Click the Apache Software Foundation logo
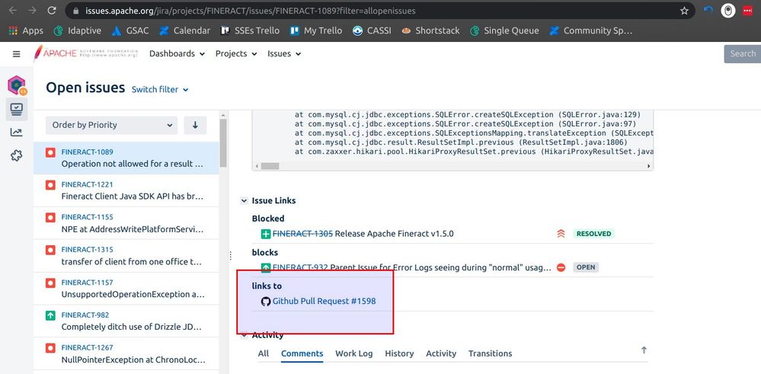This screenshot has height=374, width=761. (86, 53)
